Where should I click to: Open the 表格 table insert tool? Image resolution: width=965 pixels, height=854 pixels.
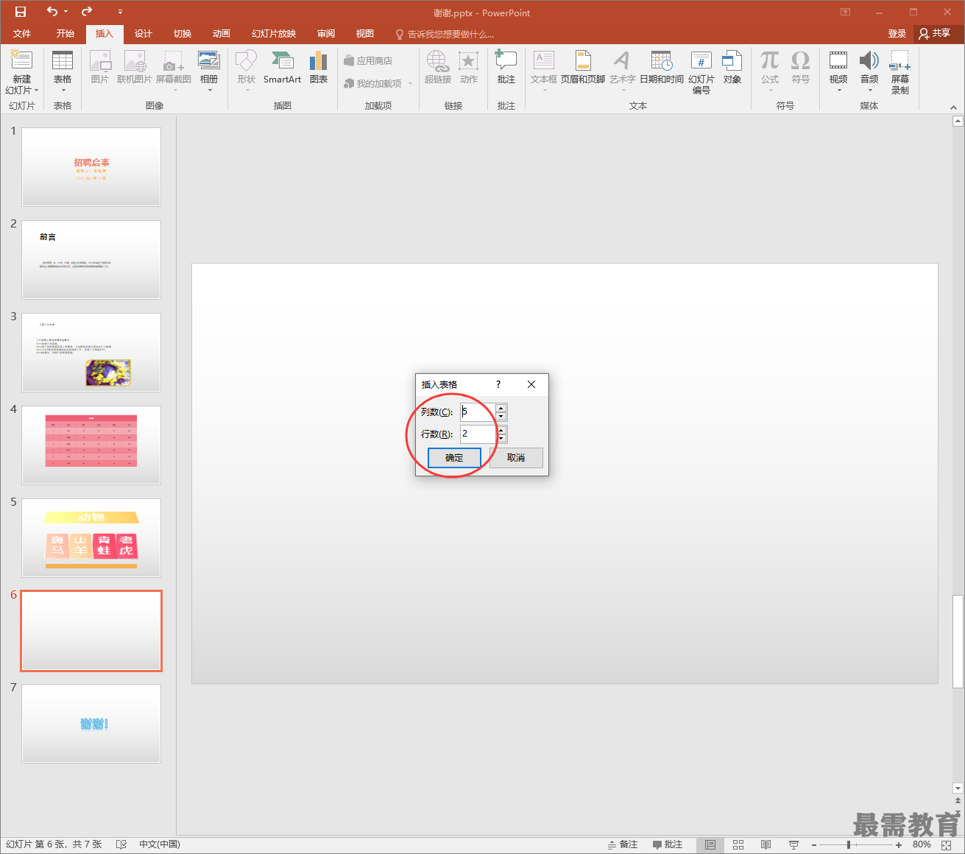click(63, 71)
